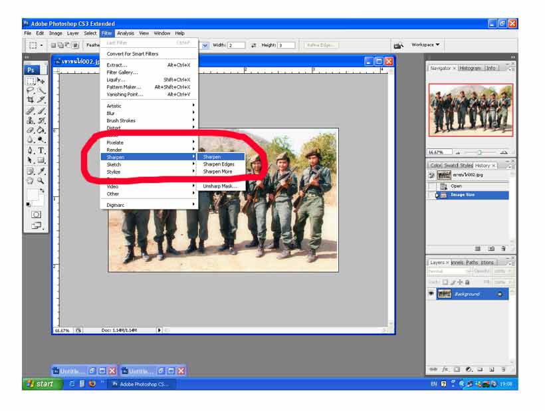The image size is (545, 411).
Task: Click the Windows Start button
Action: point(40,384)
